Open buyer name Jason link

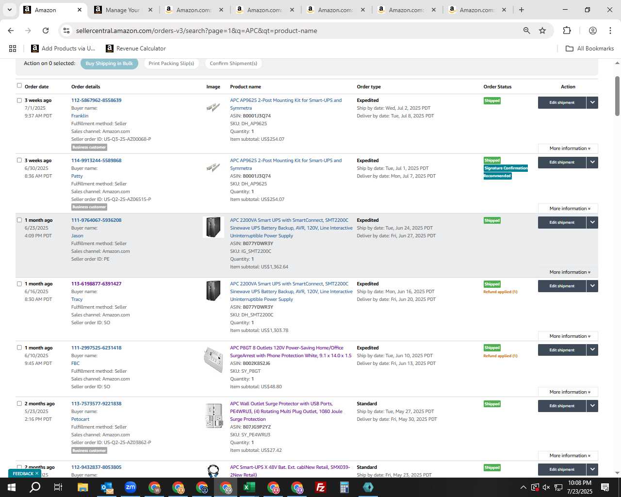[x=77, y=236]
